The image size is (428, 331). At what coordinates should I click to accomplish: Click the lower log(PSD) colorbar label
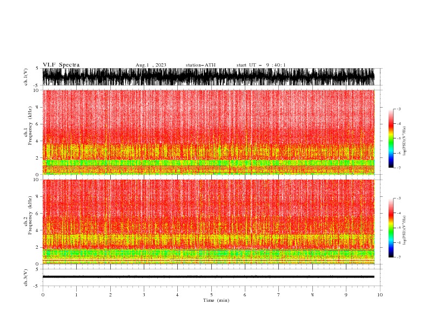pos(404,230)
